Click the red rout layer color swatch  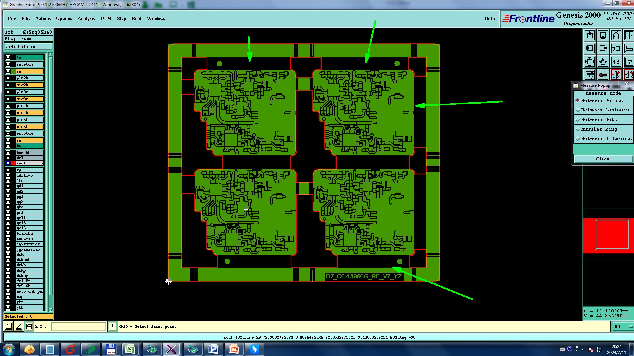pos(13,163)
